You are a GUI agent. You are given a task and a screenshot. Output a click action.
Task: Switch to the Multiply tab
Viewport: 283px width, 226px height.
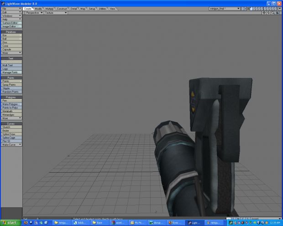click(x=49, y=9)
